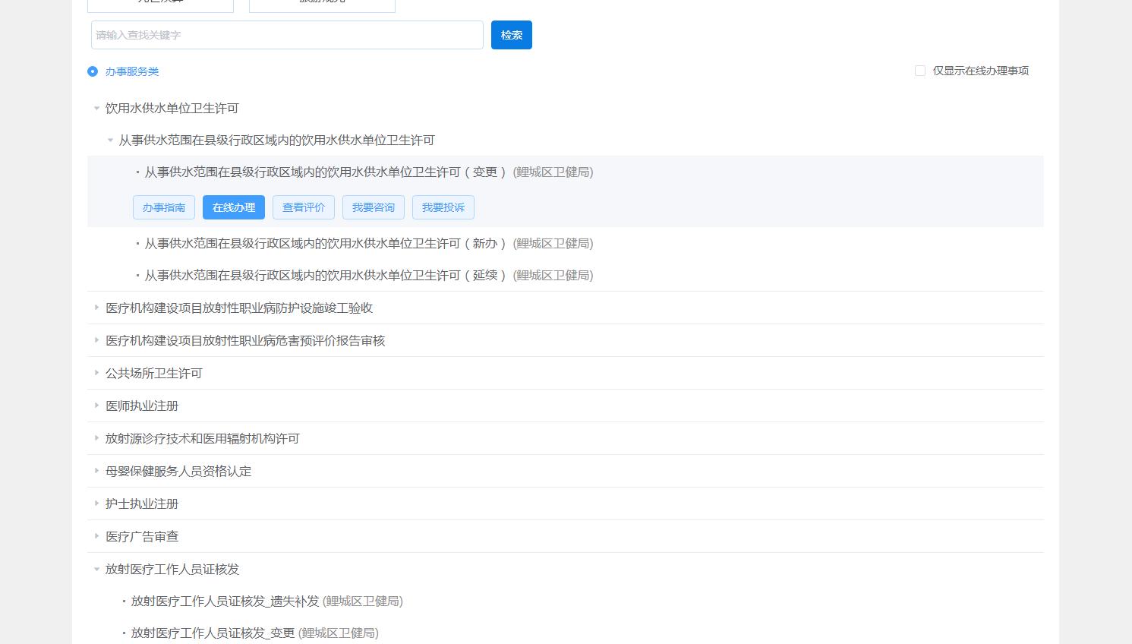Select the 办事服务类 radio button

93,71
